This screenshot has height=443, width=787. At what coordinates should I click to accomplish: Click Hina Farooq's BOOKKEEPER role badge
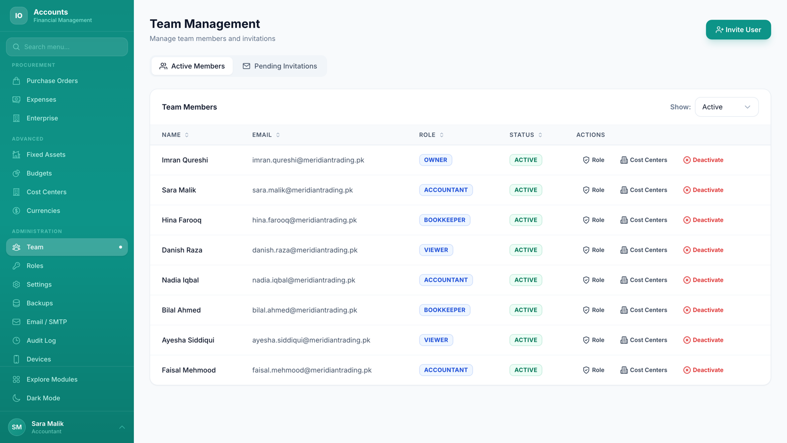pyautogui.click(x=445, y=220)
